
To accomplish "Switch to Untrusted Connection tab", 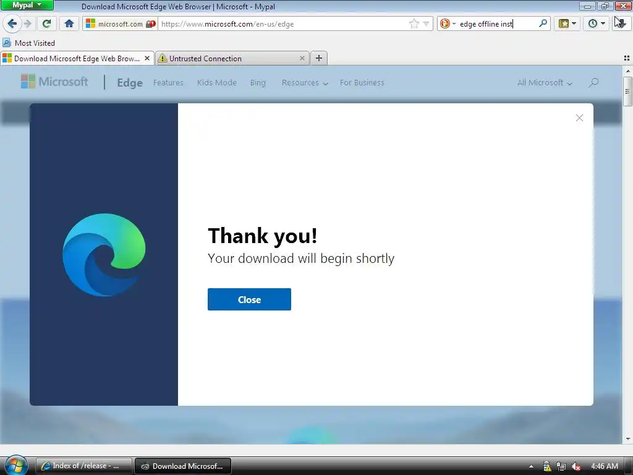I will (232, 59).
